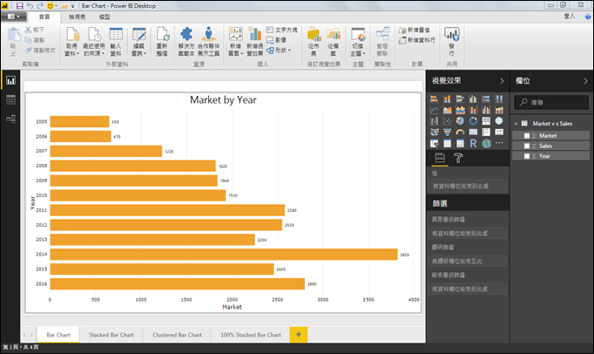Check the Sales field checkbox

527,146
